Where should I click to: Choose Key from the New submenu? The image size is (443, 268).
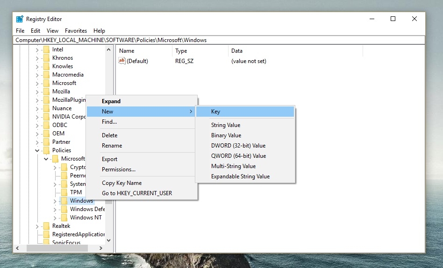tap(245, 112)
